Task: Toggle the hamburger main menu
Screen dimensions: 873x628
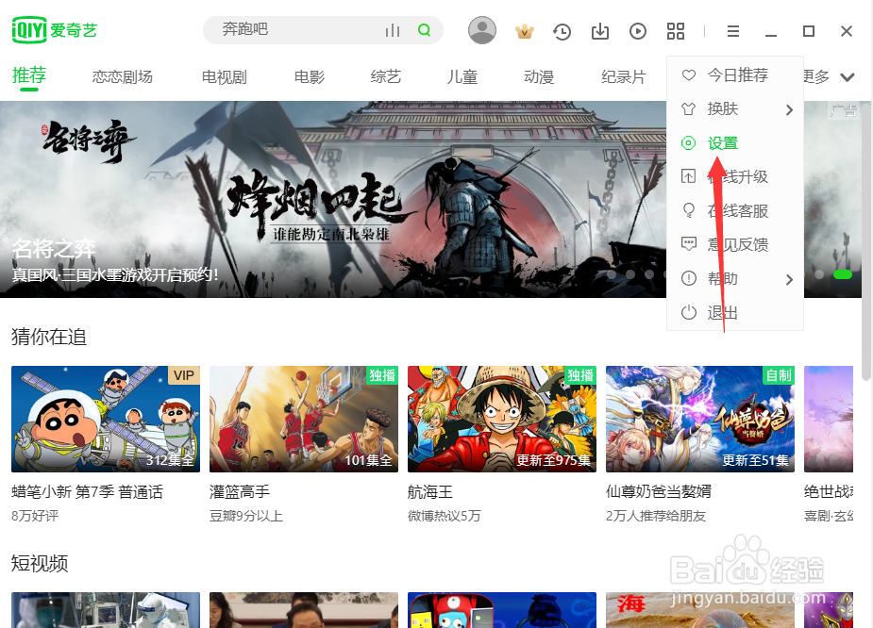Action: (733, 31)
